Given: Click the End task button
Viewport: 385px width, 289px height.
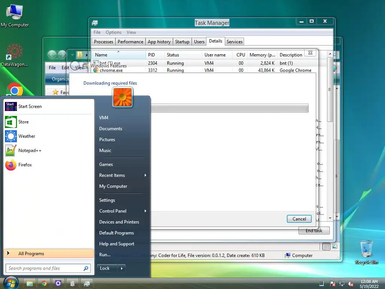Looking at the screenshot, I should (314, 231).
